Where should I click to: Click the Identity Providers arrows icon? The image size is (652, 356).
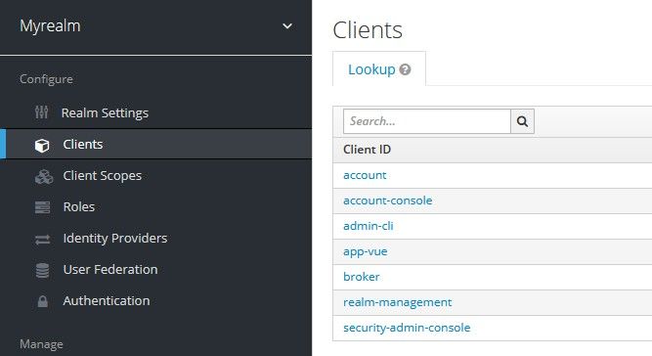click(x=42, y=240)
